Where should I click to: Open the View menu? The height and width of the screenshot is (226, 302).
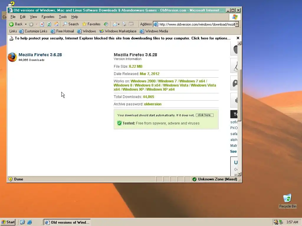(33, 17)
